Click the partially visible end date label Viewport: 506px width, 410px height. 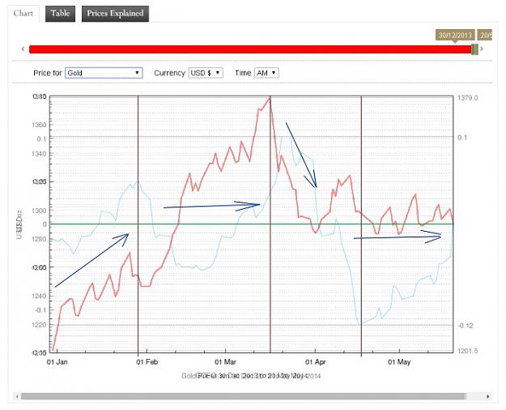[x=485, y=35]
